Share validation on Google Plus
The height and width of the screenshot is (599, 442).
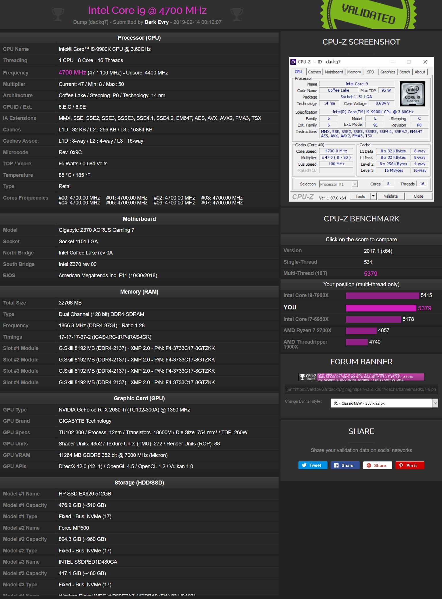(x=377, y=465)
